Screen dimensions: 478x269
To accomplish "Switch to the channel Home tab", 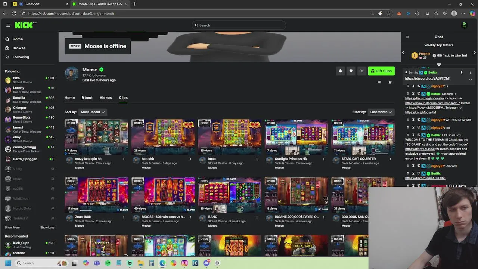I will tap(69, 98).
